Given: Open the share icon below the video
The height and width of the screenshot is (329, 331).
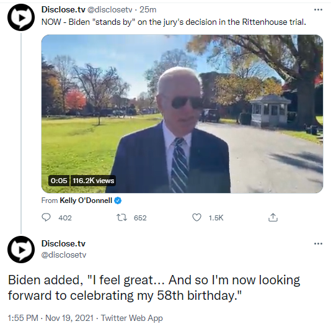Looking at the screenshot, I should coord(273,217).
